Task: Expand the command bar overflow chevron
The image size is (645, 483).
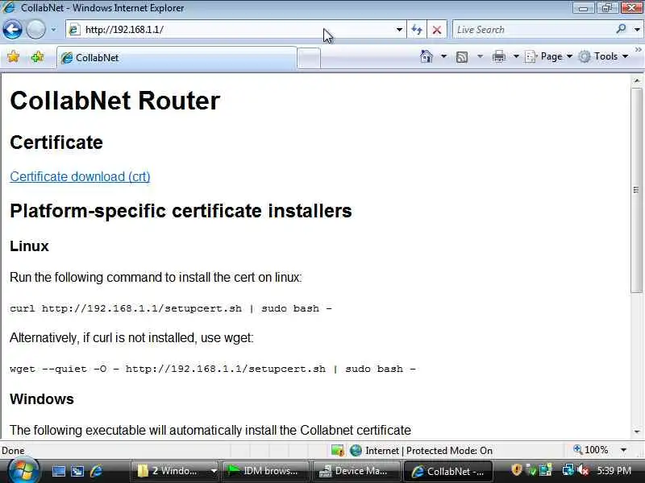Action: pos(638,50)
